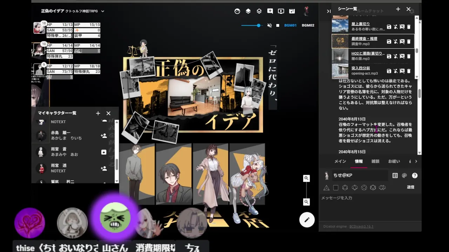Toggle music for 突入四分前 scene
449x252 pixels.
(x=396, y=71)
